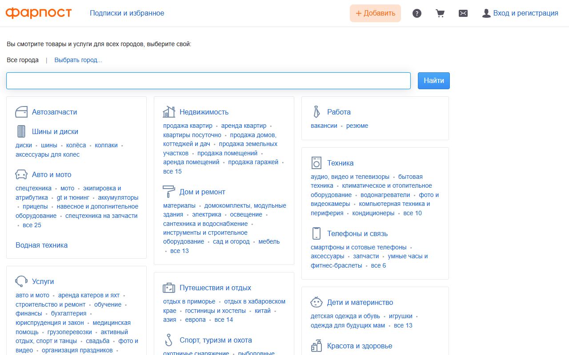This screenshot has width=569, height=355.
Task: Expand все 25 in Авто и мото
Action: tap(32, 225)
